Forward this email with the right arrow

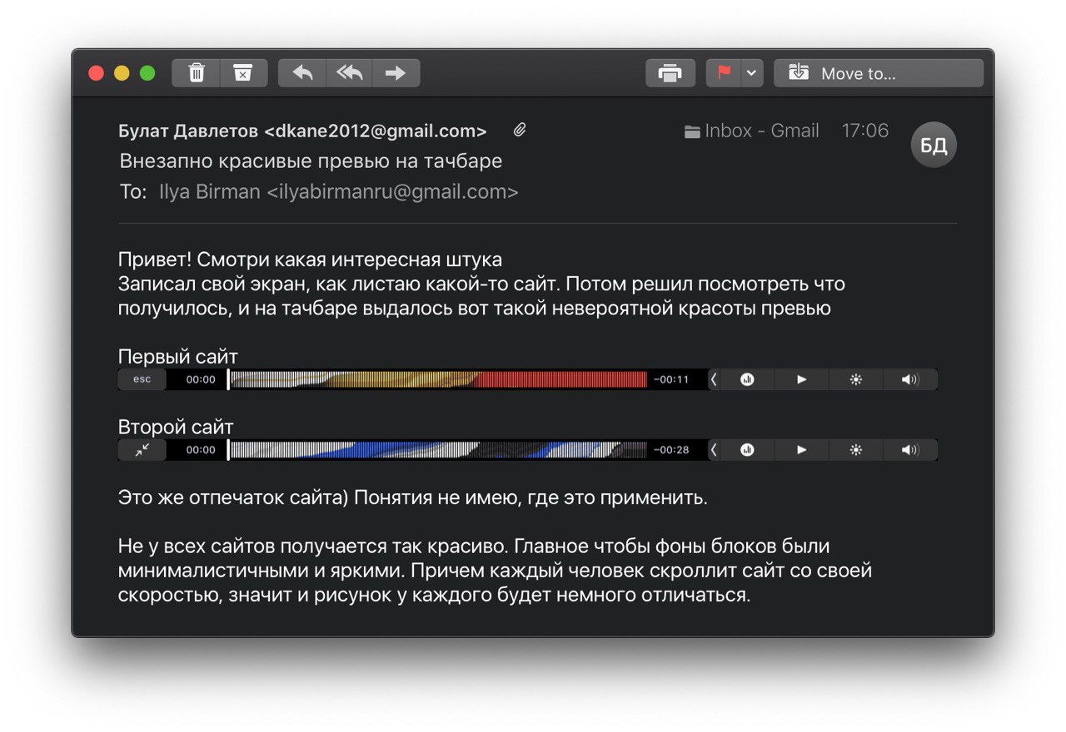(396, 73)
